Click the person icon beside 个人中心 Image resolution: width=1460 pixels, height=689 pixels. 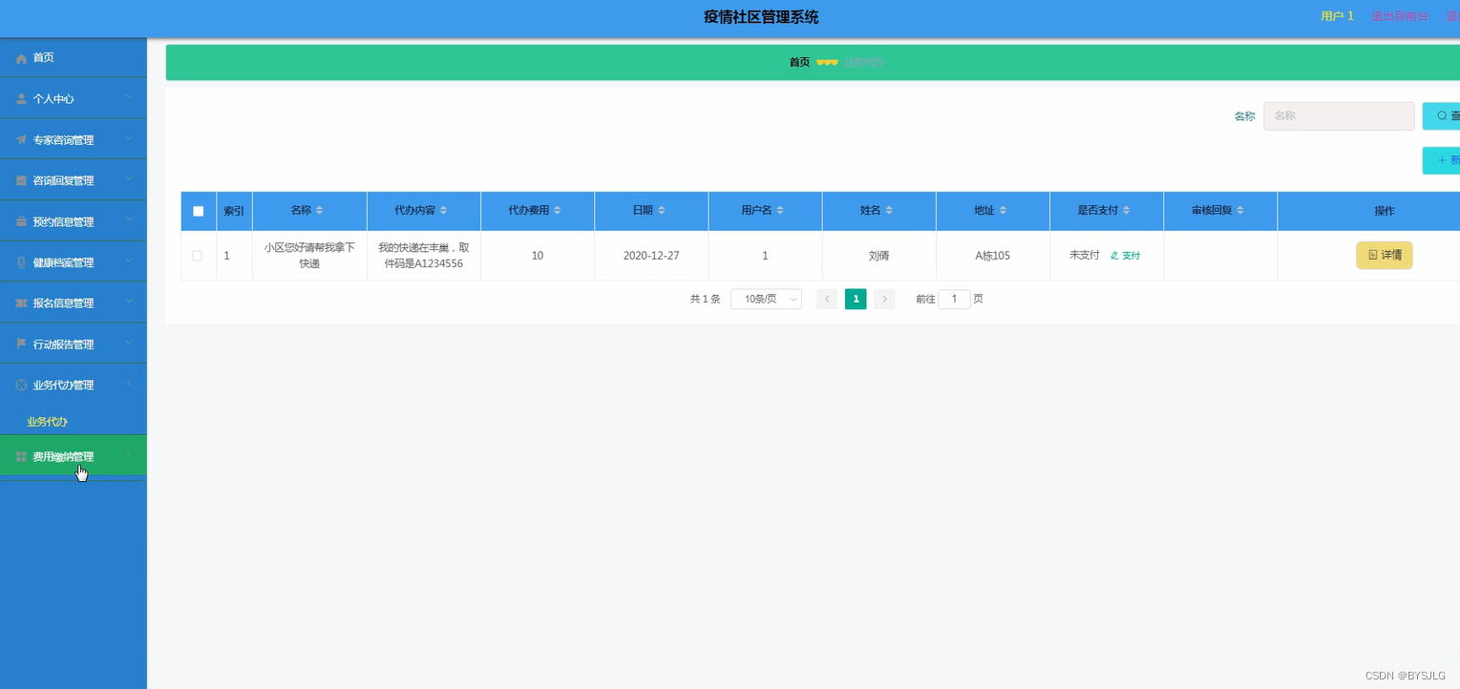coord(21,99)
